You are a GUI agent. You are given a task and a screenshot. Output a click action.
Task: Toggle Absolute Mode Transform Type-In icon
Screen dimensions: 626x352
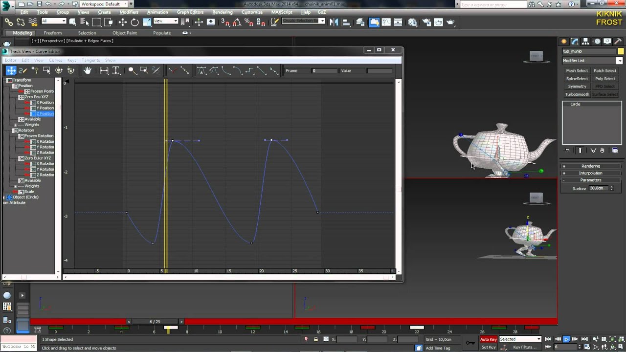[x=326, y=339]
